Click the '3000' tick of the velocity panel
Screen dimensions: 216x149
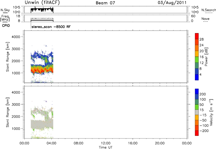pos(16,104)
